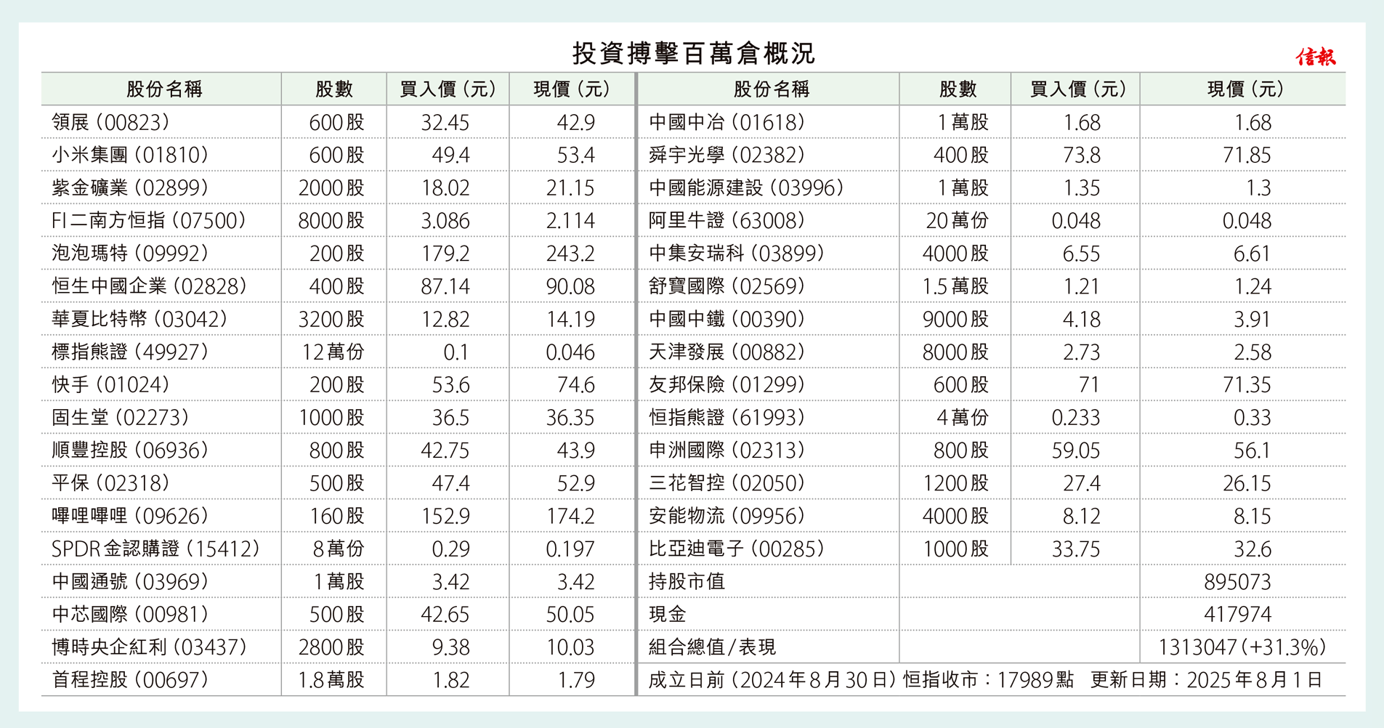Viewport: 1384px width, 728px height.
Task: Select the 現金 value 417974
Action: pyautogui.click(x=1237, y=614)
